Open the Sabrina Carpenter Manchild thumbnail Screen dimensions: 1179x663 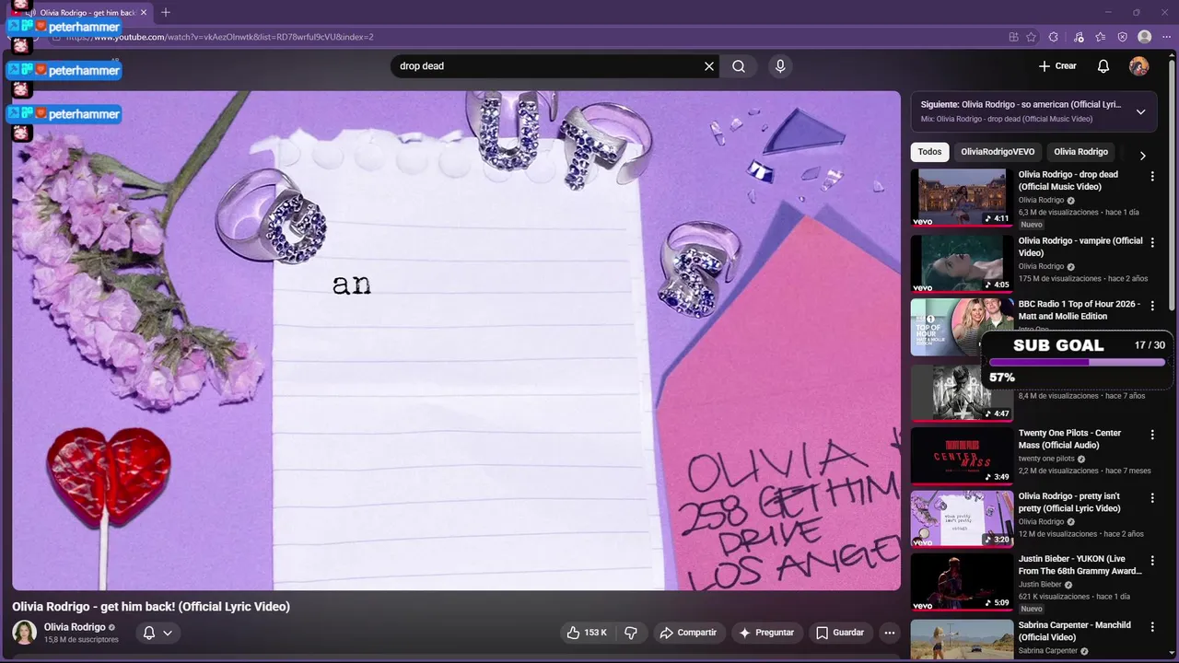pyautogui.click(x=962, y=641)
